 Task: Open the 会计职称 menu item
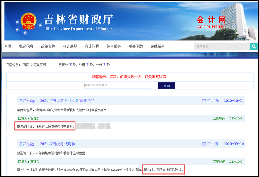92,46
